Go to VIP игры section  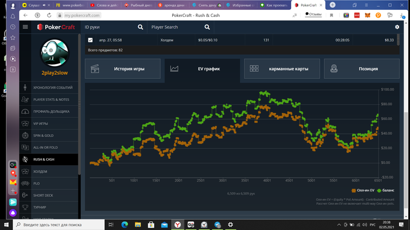[x=49, y=124]
